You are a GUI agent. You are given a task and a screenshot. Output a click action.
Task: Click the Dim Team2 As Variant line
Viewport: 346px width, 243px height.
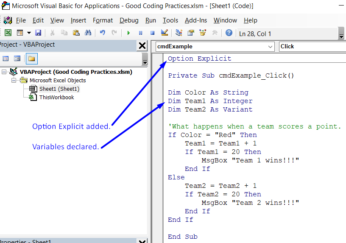pos(210,109)
